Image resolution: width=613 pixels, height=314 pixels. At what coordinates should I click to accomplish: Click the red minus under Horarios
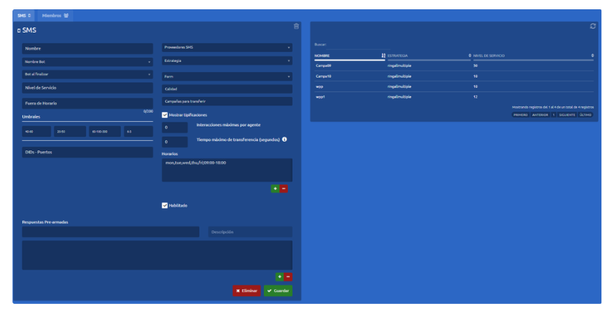pyautogui.click(x=284, y=188)
